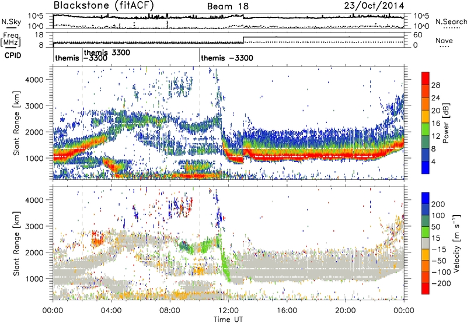Click the date '23/Oct/2014'

pyautogui.click(x=374, y=6)
